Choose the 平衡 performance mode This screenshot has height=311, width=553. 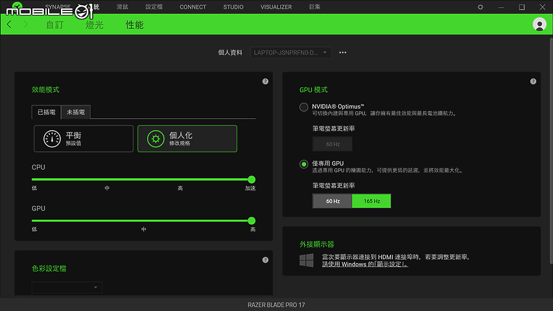click(x=84, y=139)
